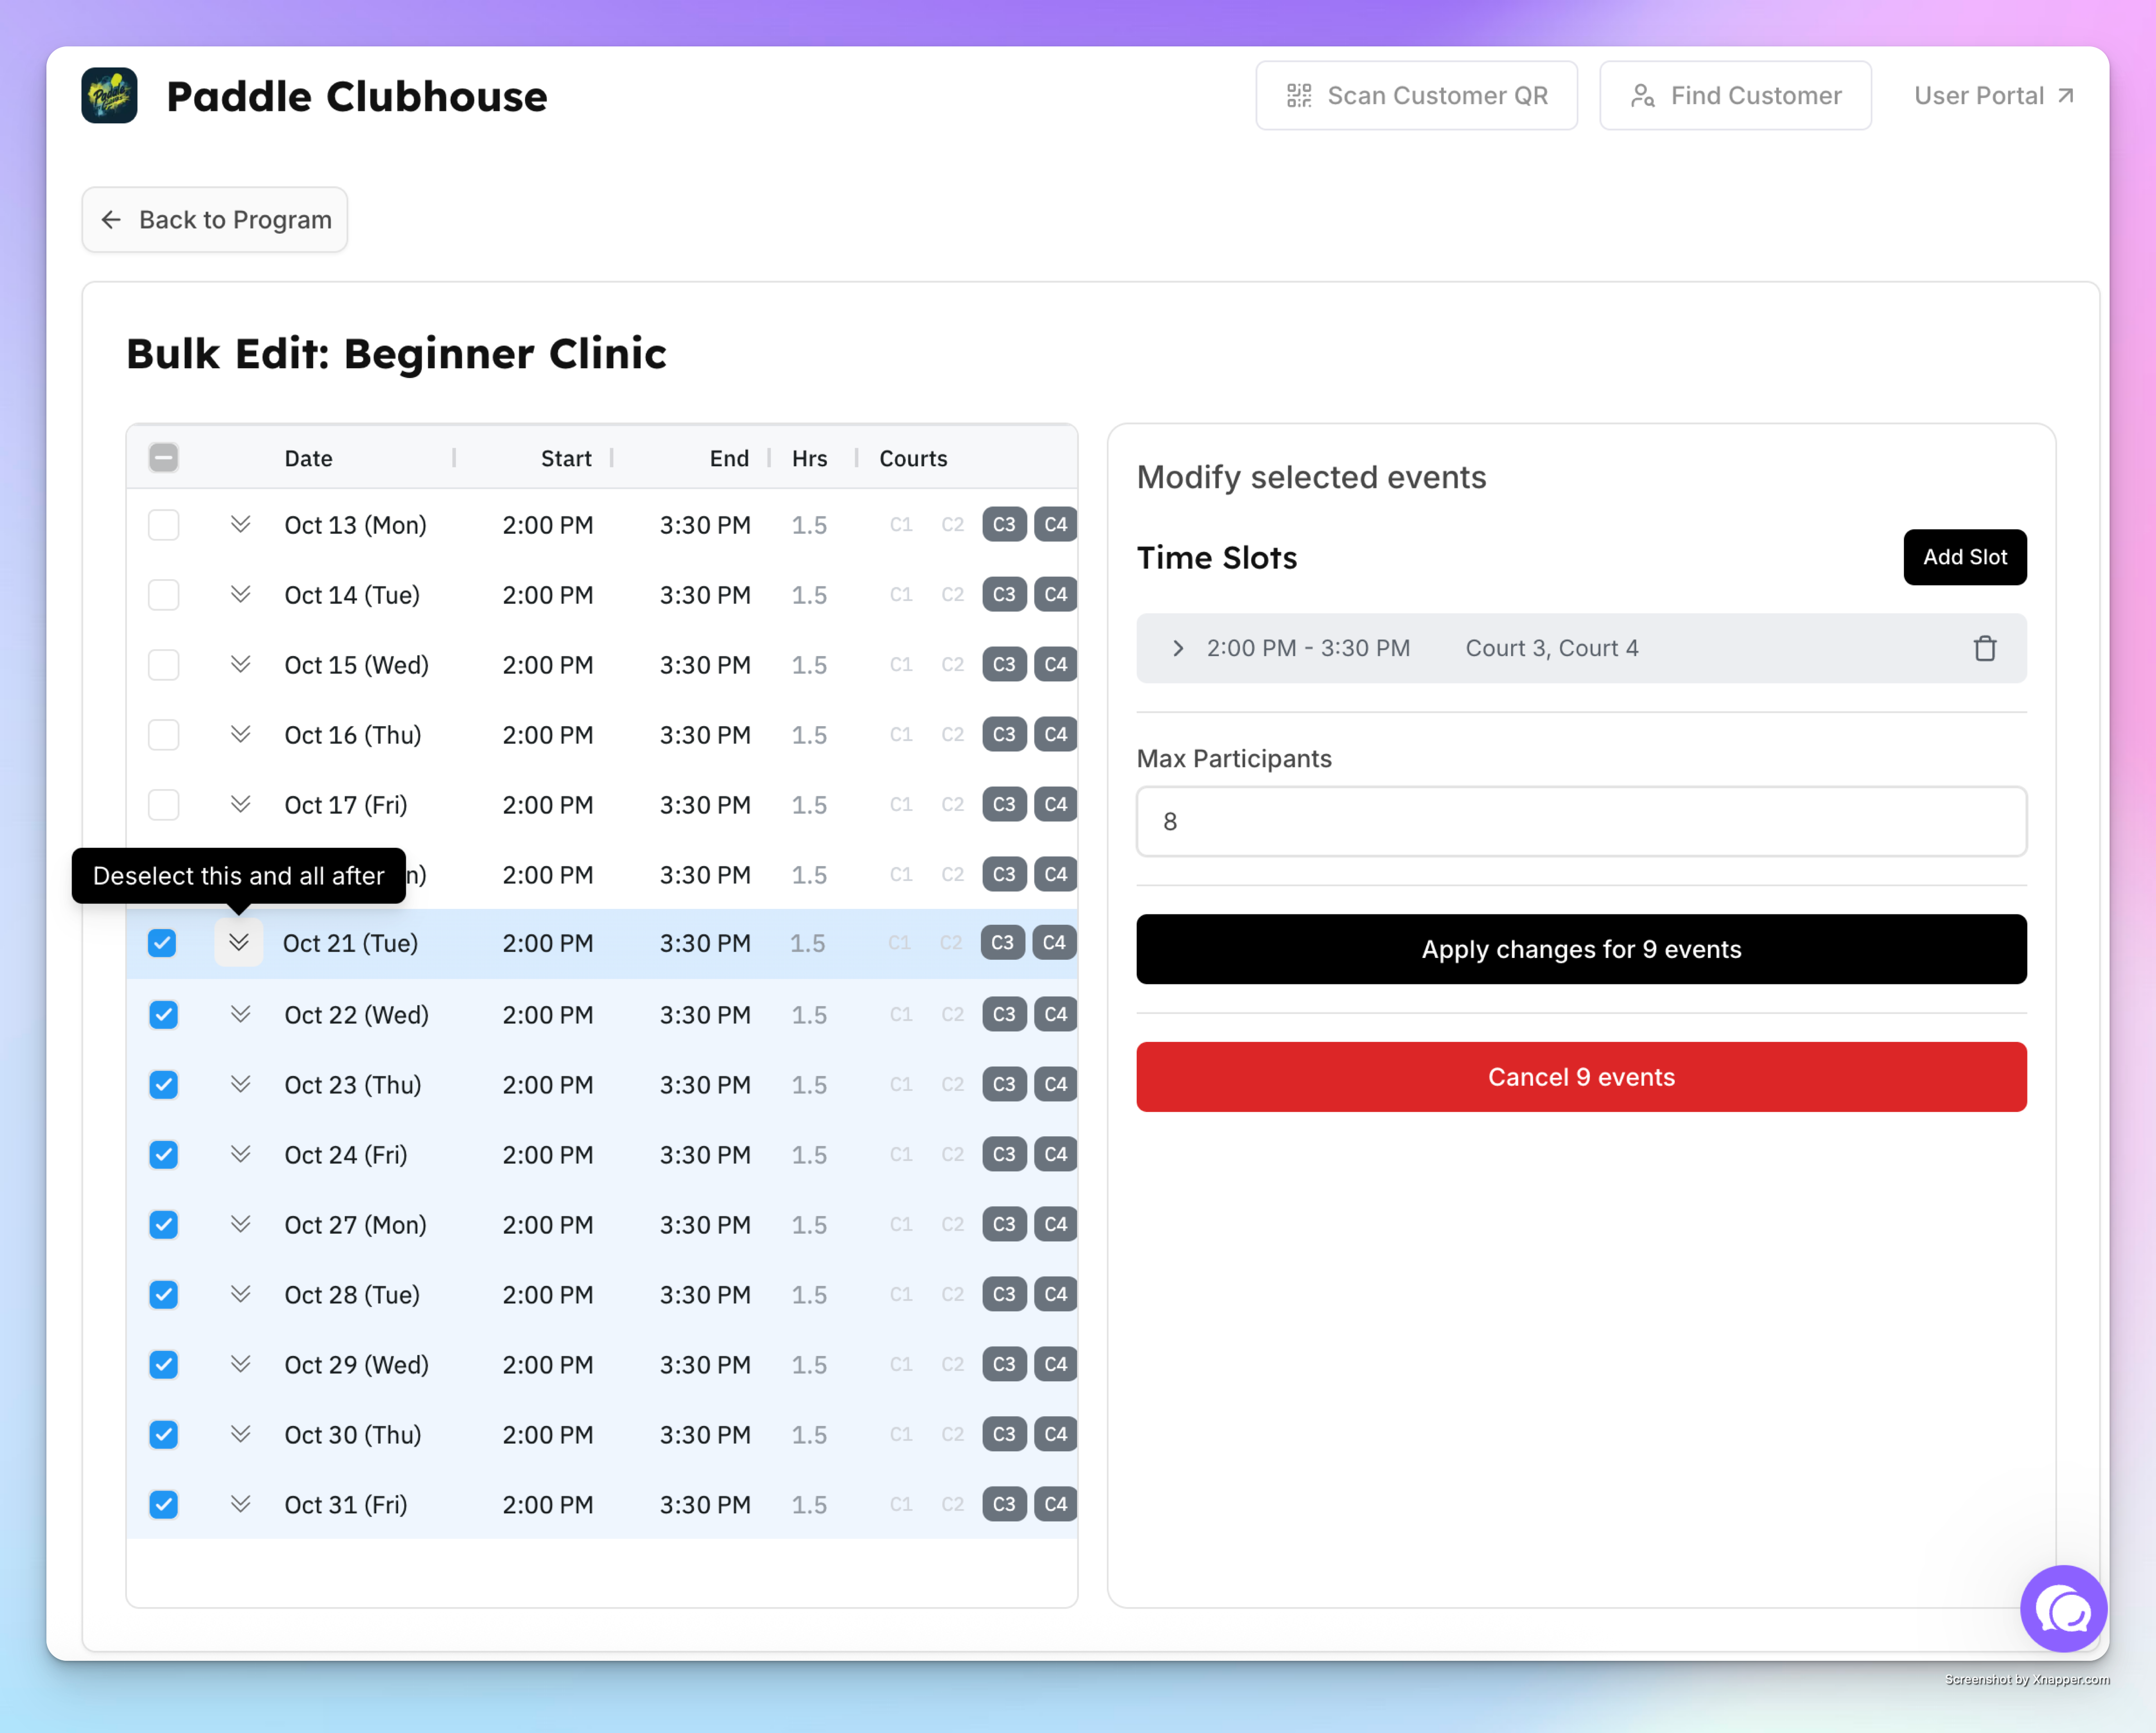
Task: Sort by the End column header
Action: tap(729, 458)
